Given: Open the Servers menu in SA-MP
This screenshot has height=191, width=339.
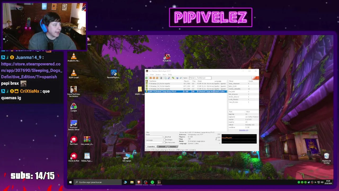Looking at the screenshot, I should [x=158, y=75].
